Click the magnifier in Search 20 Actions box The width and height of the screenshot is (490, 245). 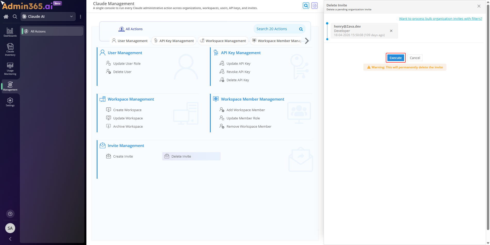[x=301, y=29]
